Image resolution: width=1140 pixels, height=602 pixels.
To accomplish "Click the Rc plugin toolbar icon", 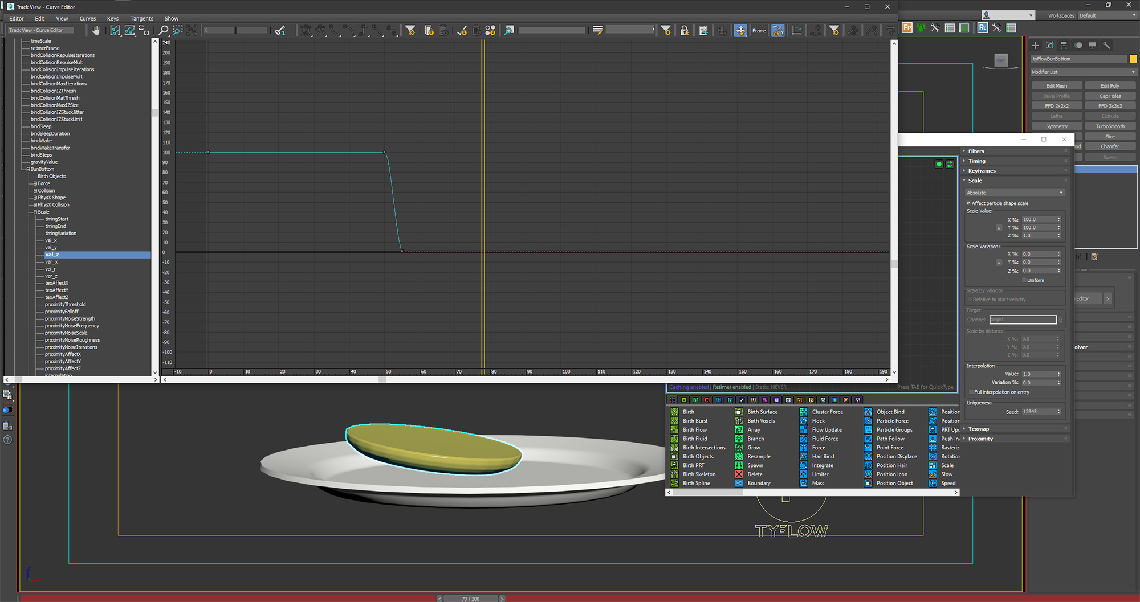I will [x=983, y=28].
